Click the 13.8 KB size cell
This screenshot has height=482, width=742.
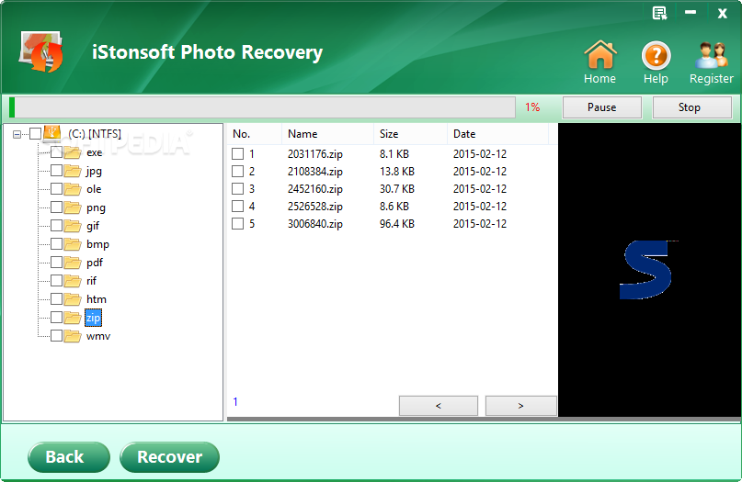(397, 171)
